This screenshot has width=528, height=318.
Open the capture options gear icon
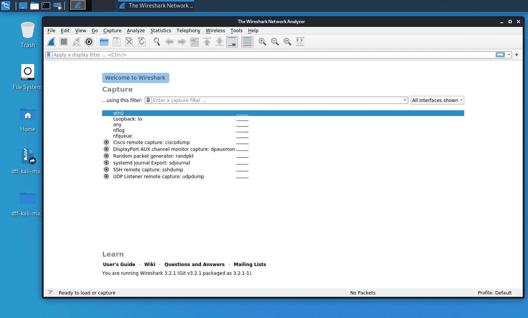(x=89, y=42)
